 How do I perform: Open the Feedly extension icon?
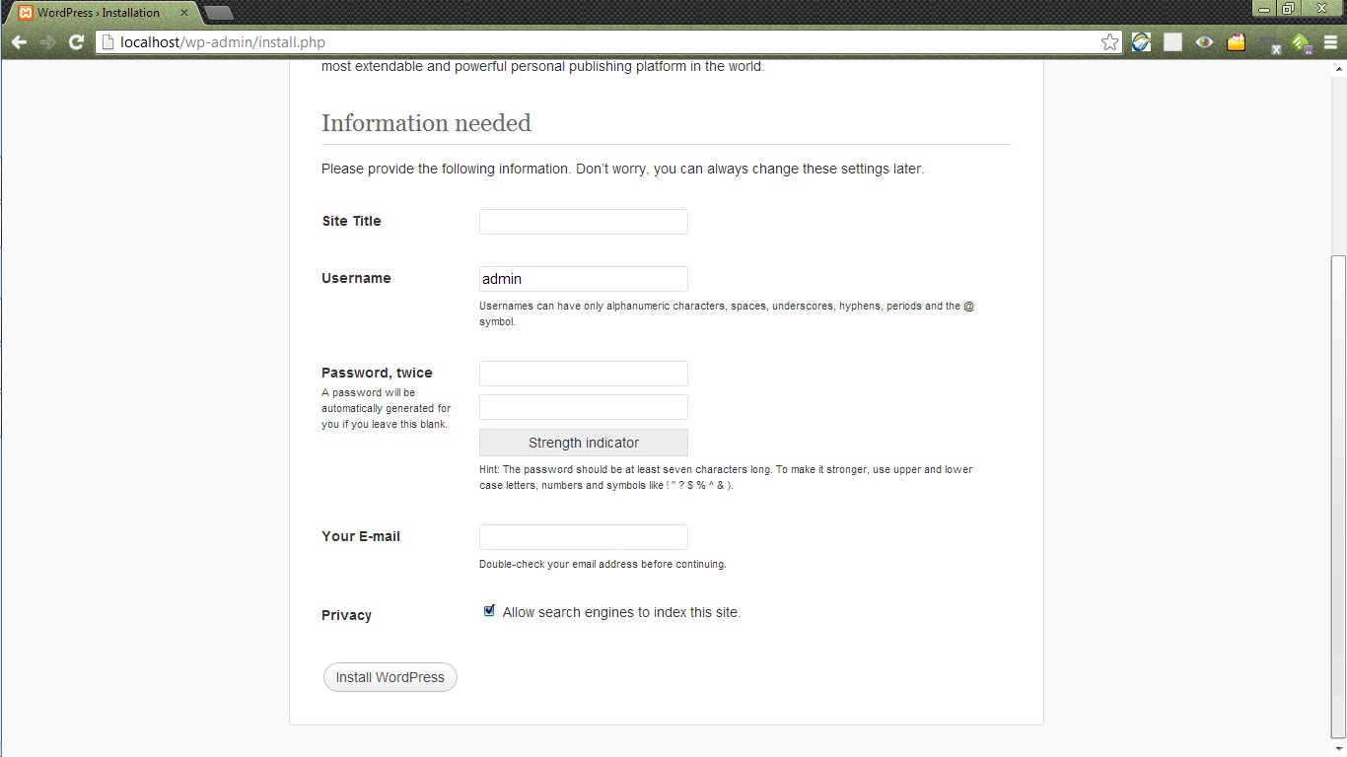1301,42
